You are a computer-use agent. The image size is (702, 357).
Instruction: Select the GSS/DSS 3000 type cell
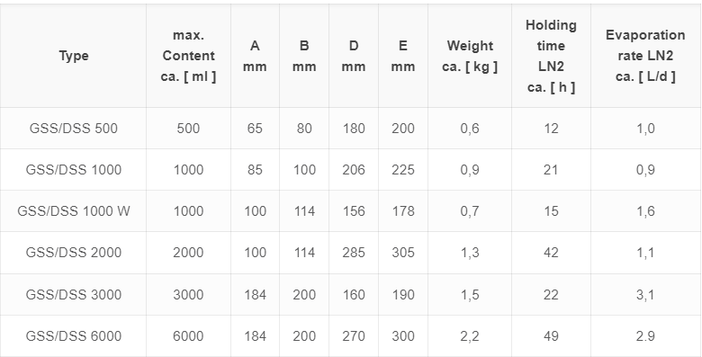coord(74,294)
